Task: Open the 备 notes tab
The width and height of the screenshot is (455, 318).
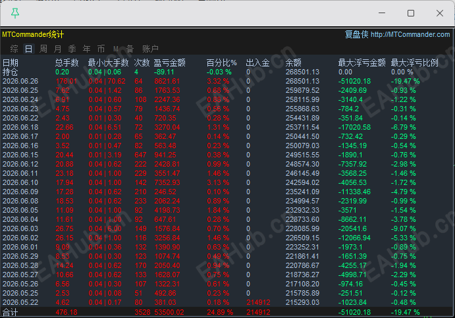Action: click(130, 49)
